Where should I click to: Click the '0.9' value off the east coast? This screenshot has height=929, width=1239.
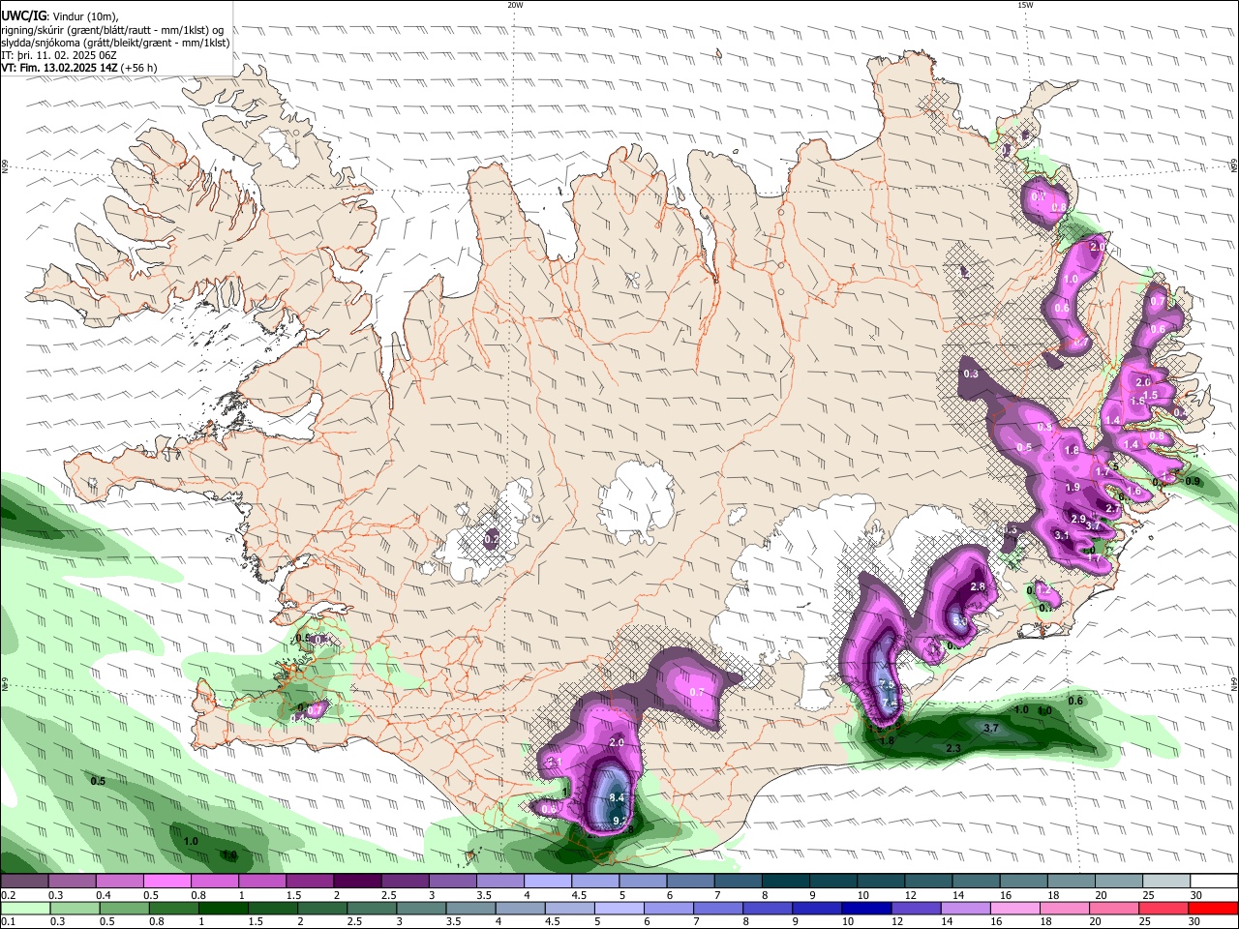(1193, 481)
